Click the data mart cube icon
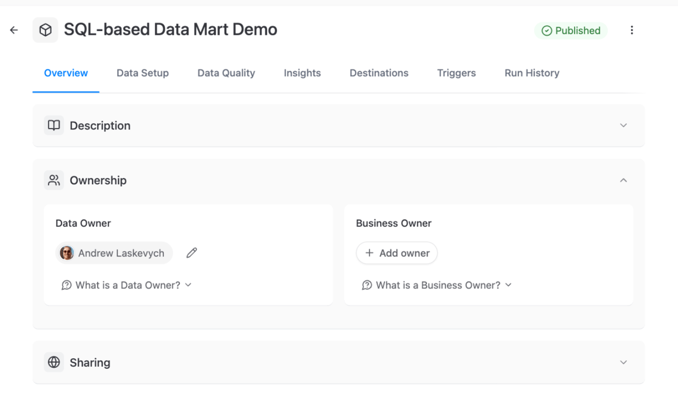Image resolution: width=678 pixels, height=394 pixels. (x=45, y=30)
